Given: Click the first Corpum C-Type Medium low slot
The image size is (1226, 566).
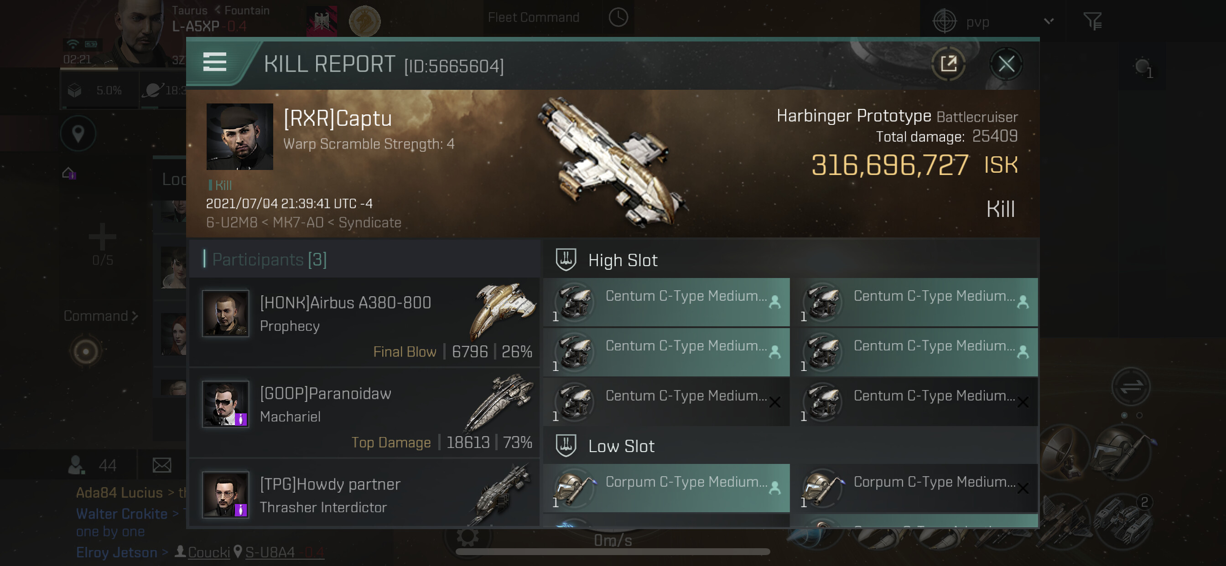Looking at the screenshot, I should coord(666,488).
